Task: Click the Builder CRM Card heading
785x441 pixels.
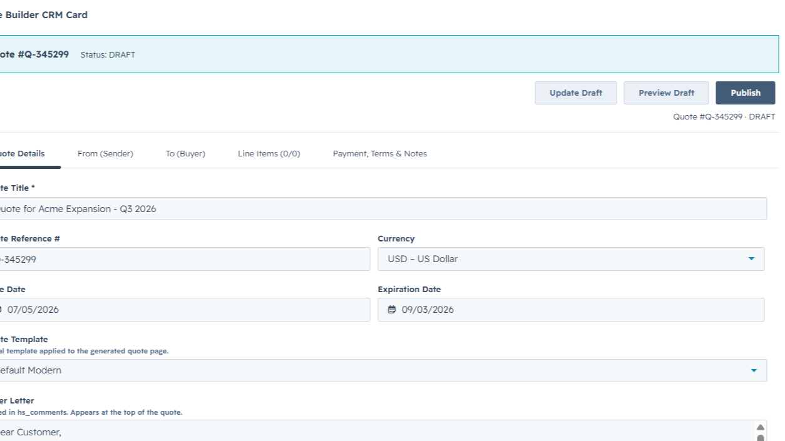Action: 45,15
